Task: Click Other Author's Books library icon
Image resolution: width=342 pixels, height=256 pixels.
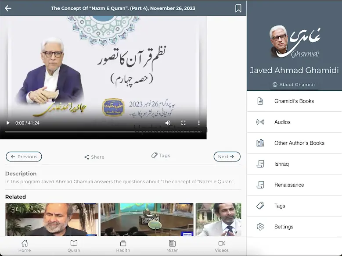Action: [260, 143]
